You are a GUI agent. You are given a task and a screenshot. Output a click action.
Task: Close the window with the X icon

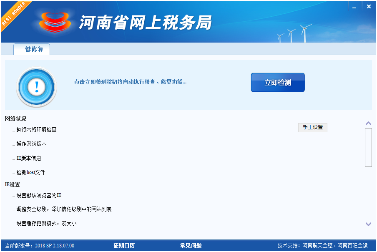(x=369, y=6)
